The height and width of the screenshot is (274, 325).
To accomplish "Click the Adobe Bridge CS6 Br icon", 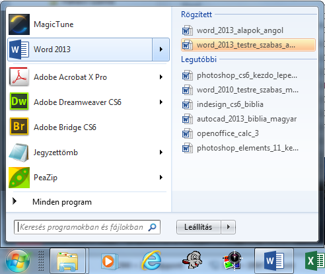I will click(x=19, y=127).
